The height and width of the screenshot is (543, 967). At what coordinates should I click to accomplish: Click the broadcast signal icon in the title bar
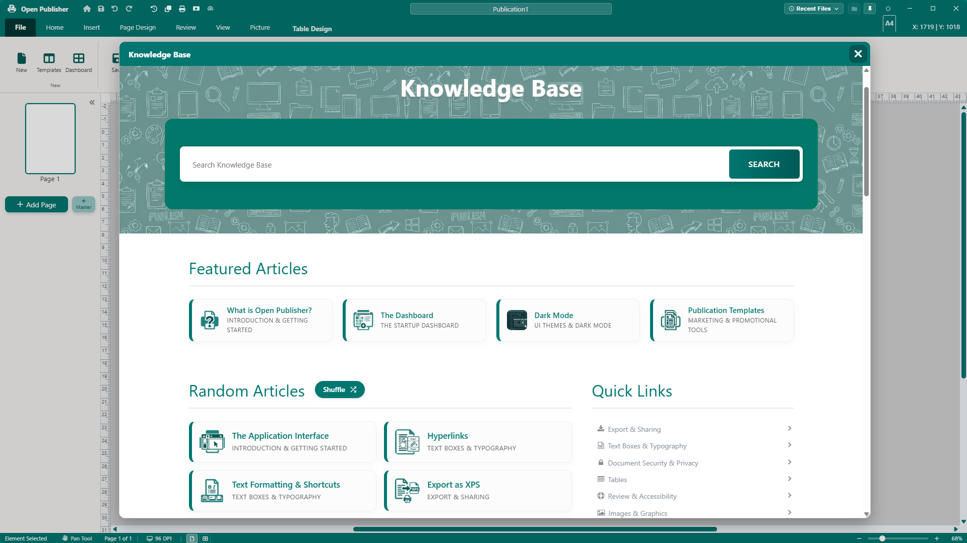coord(210,9)
